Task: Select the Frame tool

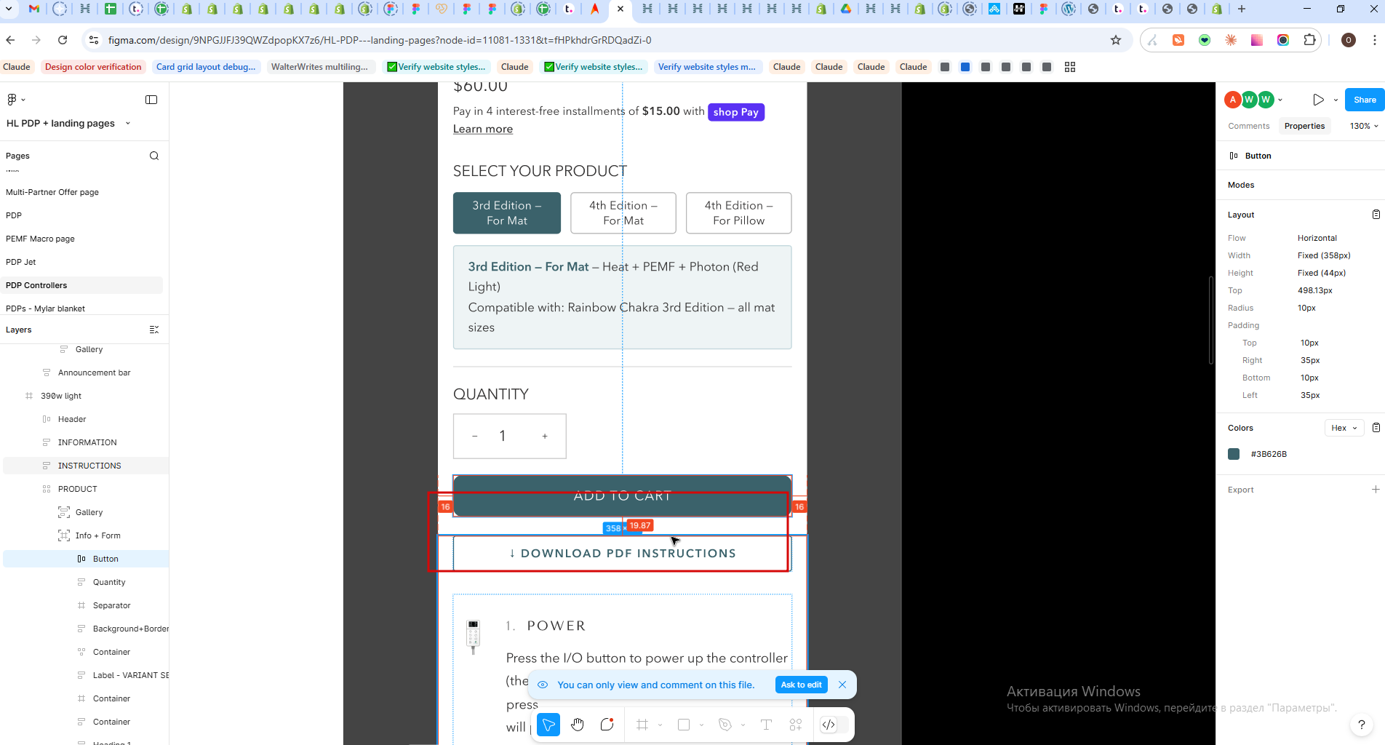Action: point(642,725)
